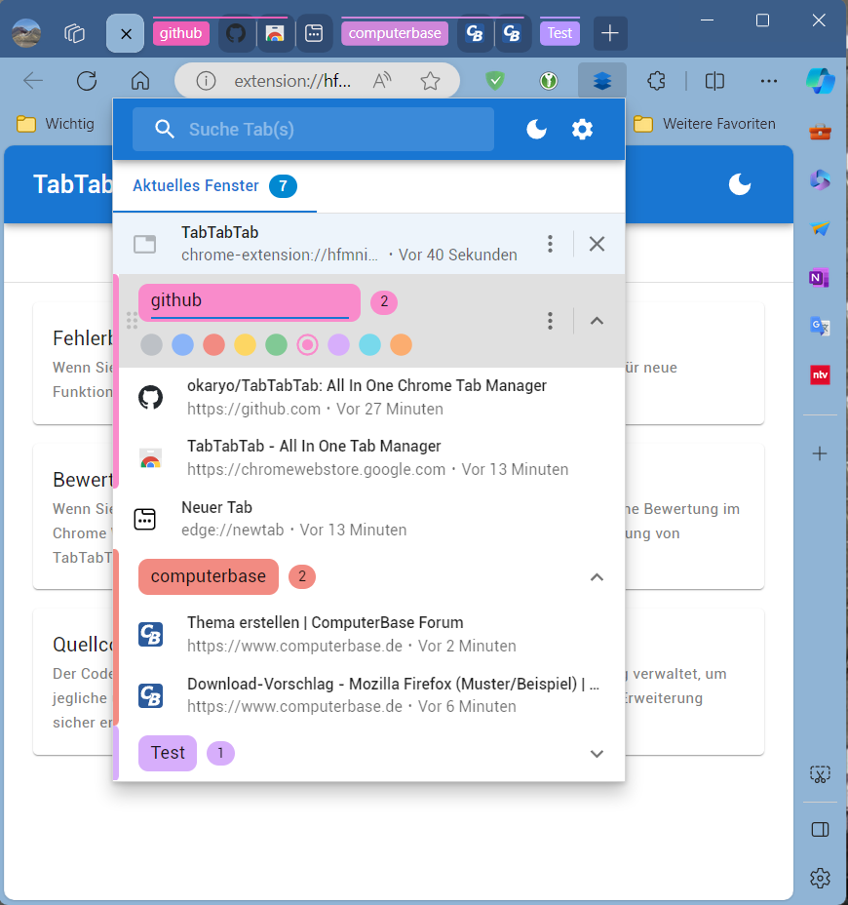Open popup settings gear
848x905 pixels.
[x=582, y=130]
